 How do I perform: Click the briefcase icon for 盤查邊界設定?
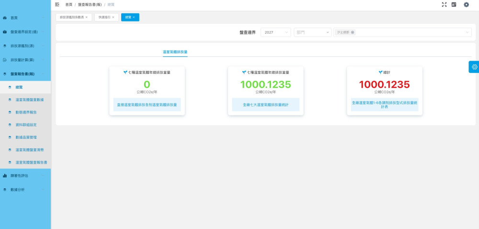tap(5, 32)
